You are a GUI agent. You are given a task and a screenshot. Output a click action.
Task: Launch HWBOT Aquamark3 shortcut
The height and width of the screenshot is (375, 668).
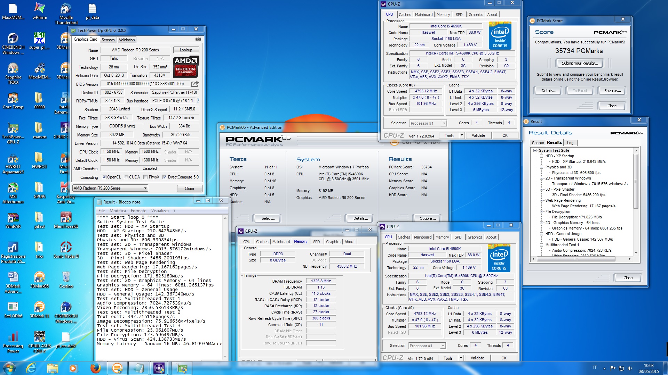point(13,163)
